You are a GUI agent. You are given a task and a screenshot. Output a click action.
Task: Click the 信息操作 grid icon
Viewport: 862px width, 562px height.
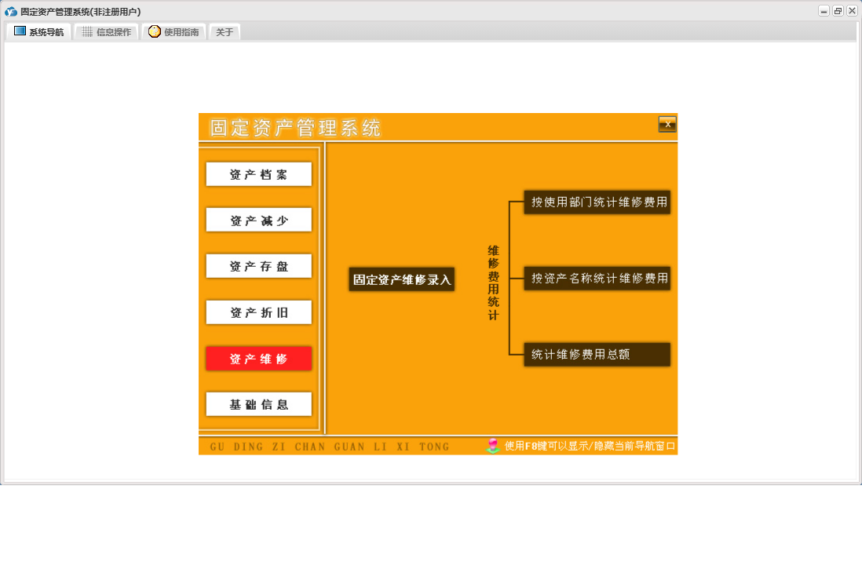[87, 32]
